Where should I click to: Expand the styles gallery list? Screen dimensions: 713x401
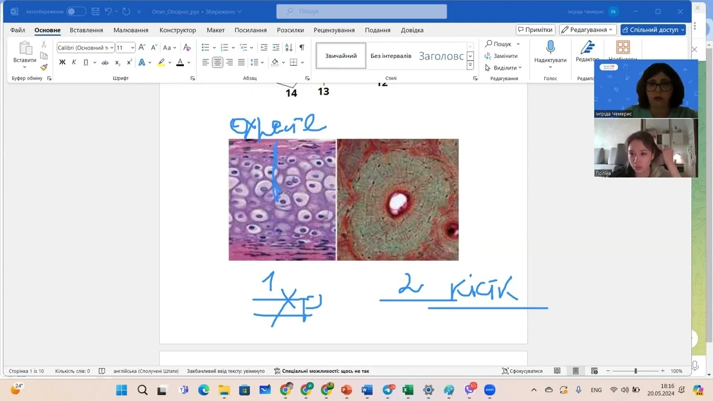click(x=470, y=66)
